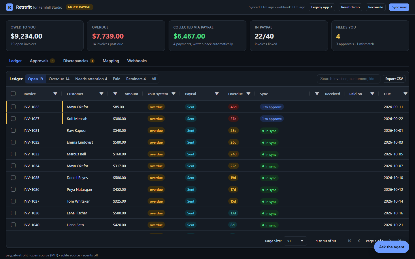
Task: Switch to the Mapping tab
Action: [x=111, y=61]
